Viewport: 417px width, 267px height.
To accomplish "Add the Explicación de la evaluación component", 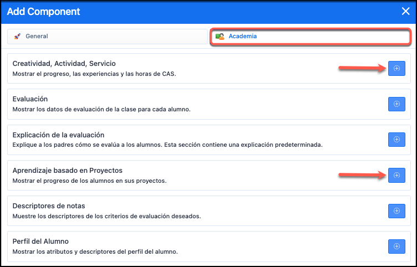I will click(x=397, y=140).
